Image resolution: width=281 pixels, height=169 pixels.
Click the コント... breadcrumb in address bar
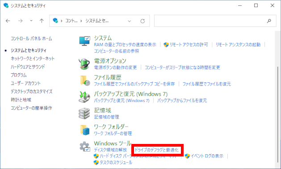point(71,21)
